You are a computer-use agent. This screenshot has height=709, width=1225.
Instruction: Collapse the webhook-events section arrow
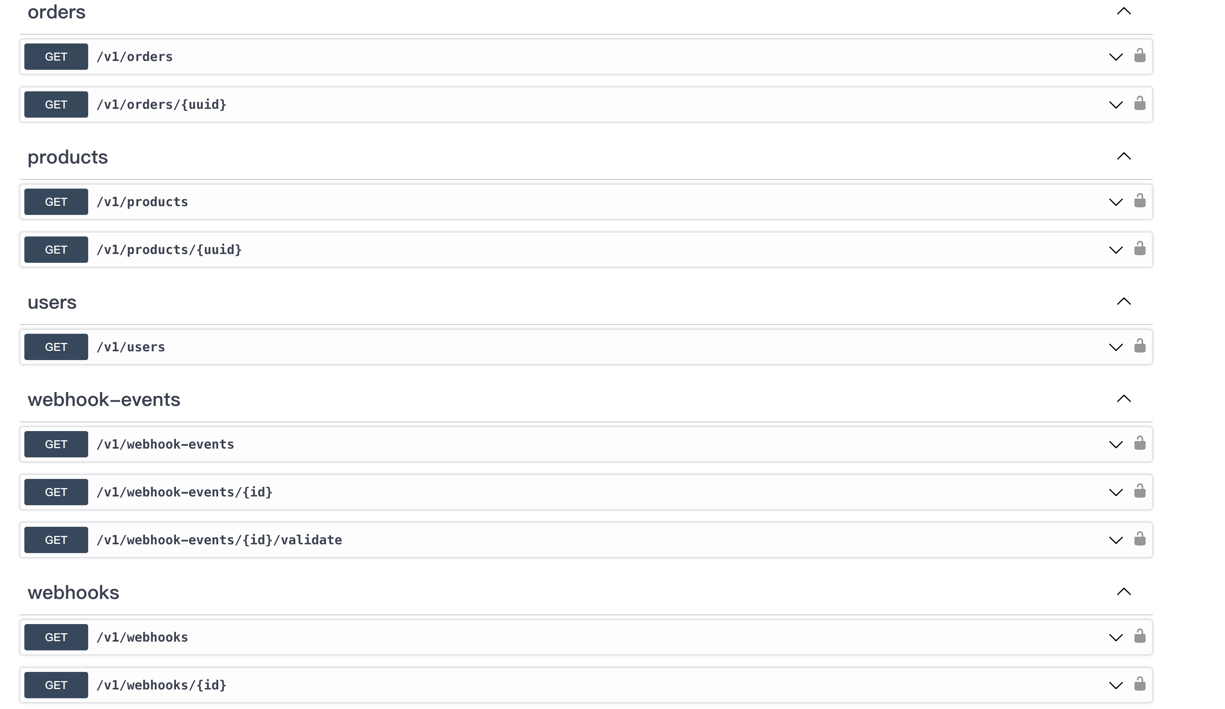coord(1123,399)
